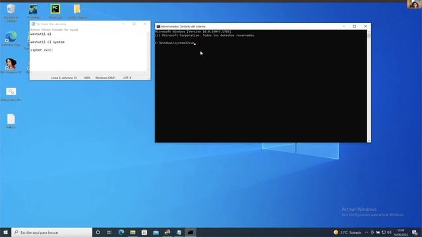Click 'UTF-8' in Notepad status bar
This screenshot has height=237, width=422.
point(127,78)
